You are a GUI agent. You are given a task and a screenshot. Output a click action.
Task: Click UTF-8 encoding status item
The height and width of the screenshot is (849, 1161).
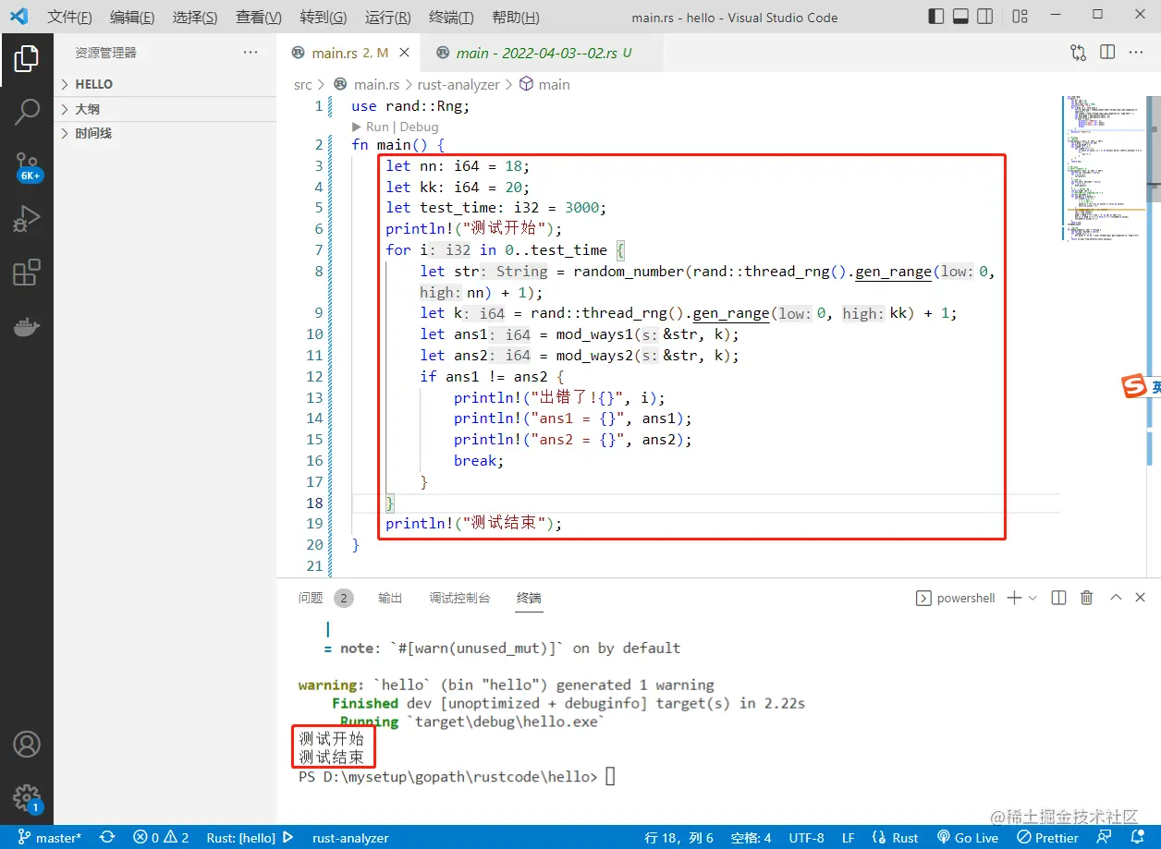(806, 838)
